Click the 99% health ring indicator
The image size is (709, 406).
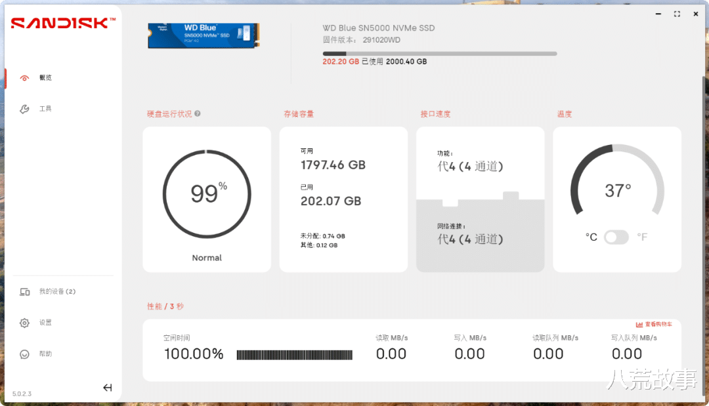(207, 194)
